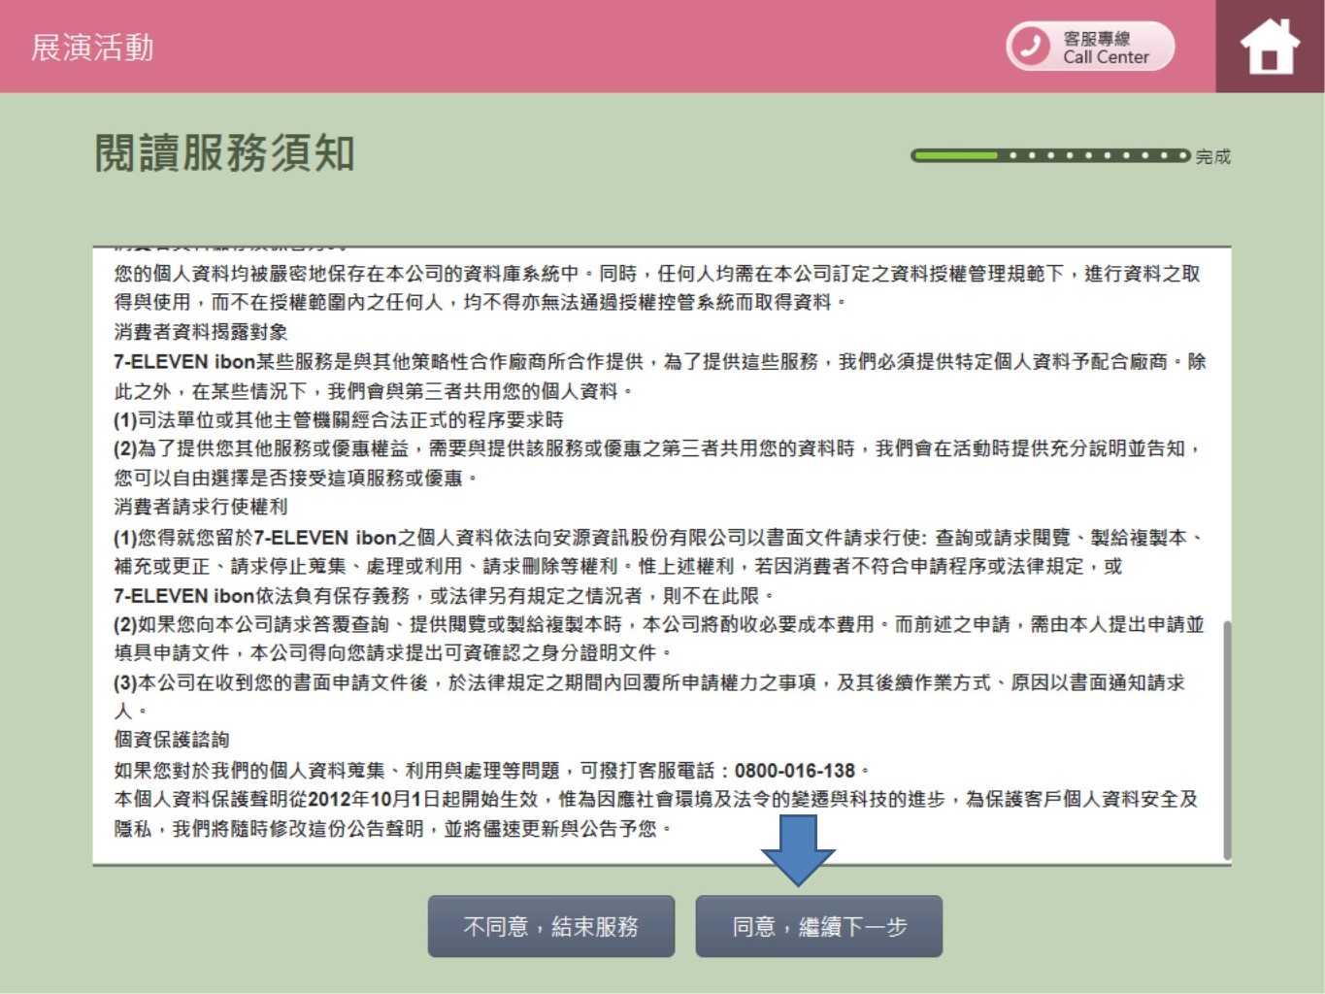Click the 消費者資料揭露對象 section heading
Viewport: 1325px width, 994px height.
coord(201,332)
